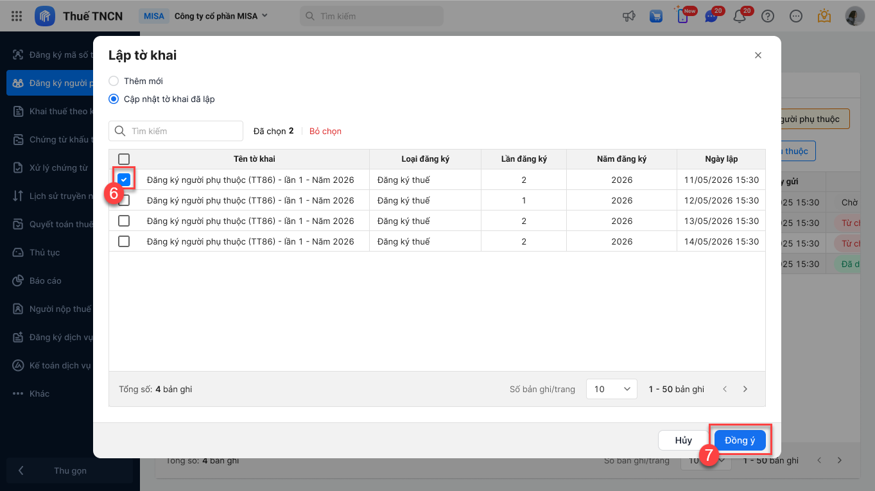Open the notifications bell icon
The image size is (875, 491).
(x=740, y=17)
